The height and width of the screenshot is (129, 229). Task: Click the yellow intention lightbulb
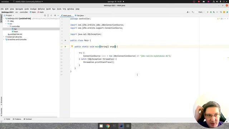tap(72, 46)
